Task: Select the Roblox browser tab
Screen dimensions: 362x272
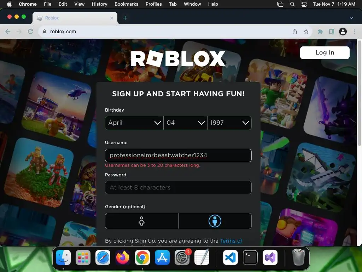Action: [75, 18]
